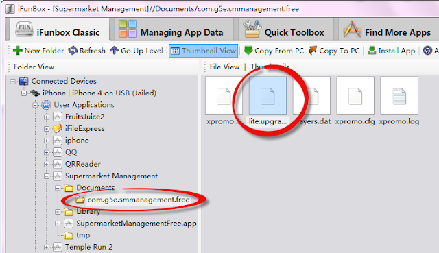Click the Folder View panel header
The height and width of the screenshot is (253, 439).
click(x=34, y=67)
